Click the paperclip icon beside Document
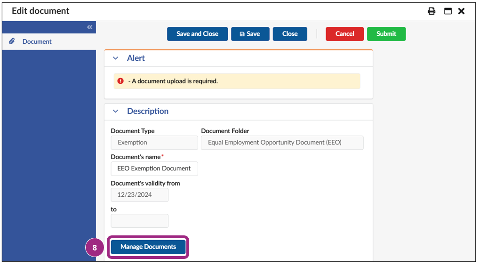This screenshot has width=479, height=266. pyautogui.click(x=12, y=41)
